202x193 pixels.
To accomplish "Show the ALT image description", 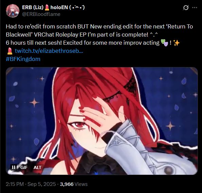I will coord(37,167).
